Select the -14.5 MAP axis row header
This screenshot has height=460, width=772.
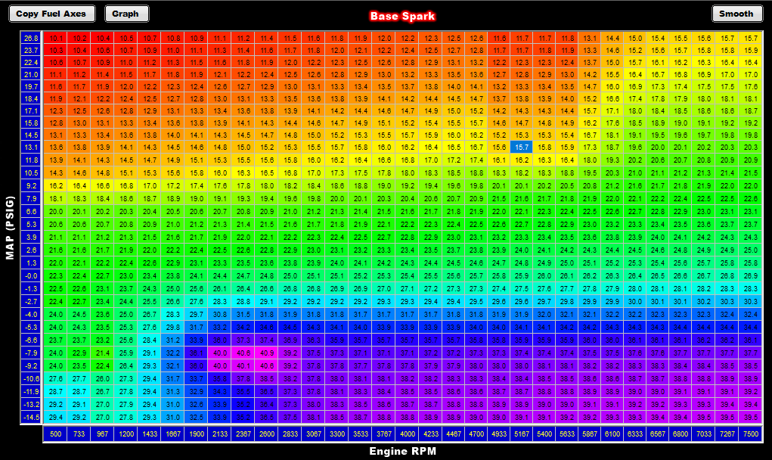pyautogui.click(x=31, y=417)
